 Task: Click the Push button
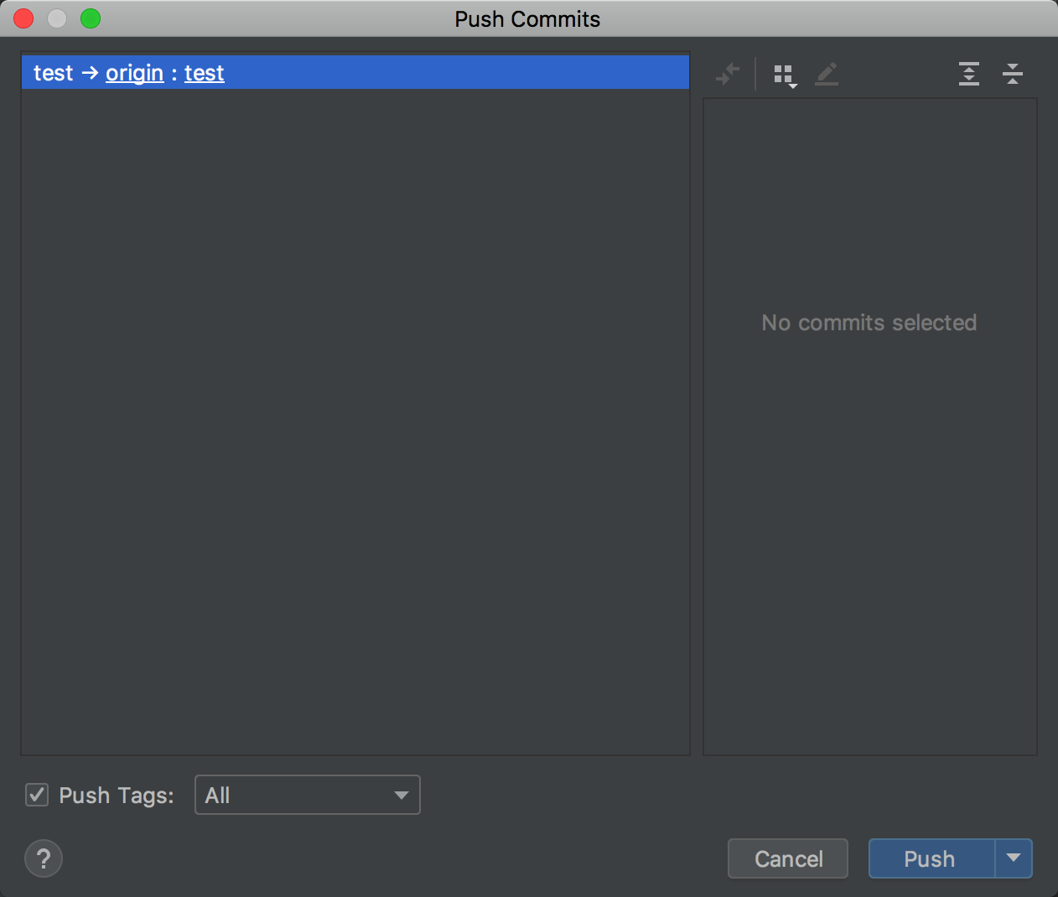[929, 858]
